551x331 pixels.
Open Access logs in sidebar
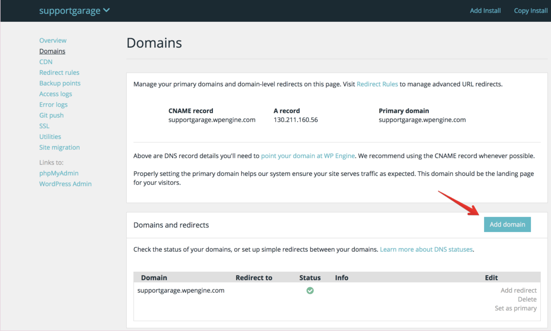pyautogui.click(x=55, y=94)
